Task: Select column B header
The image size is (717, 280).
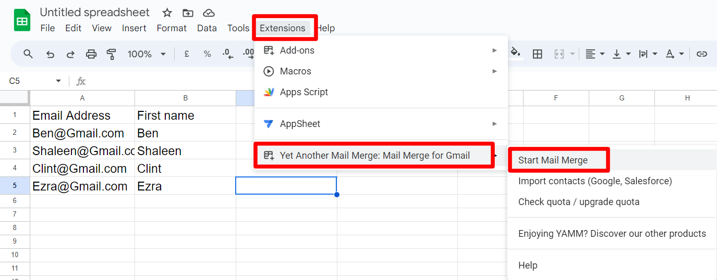Action: (x=185, y=98)
